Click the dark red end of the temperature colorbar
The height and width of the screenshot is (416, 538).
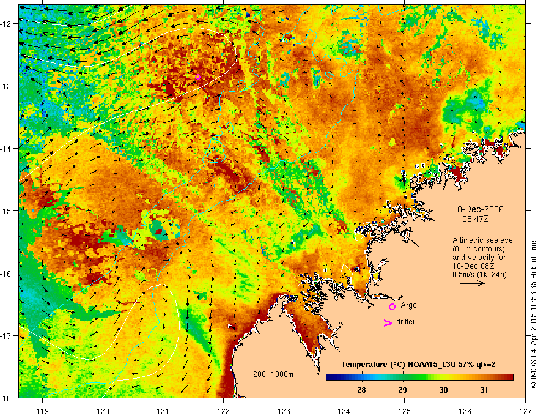[x=509, y=377]
